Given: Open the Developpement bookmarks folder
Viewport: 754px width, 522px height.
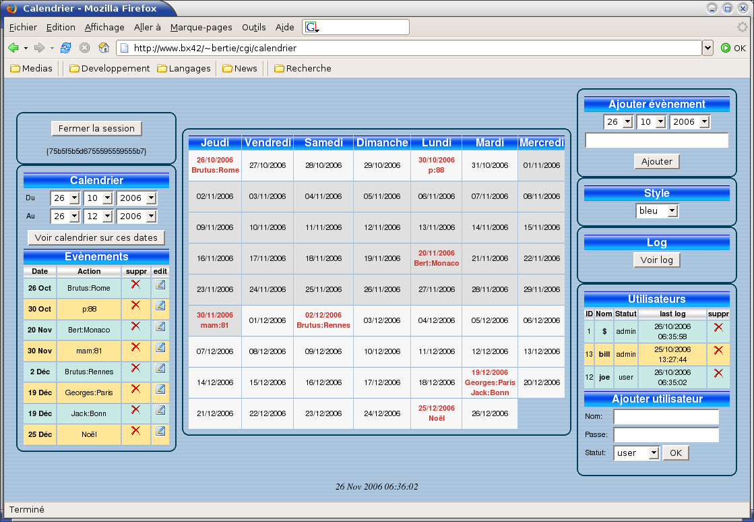Looking at the screenshot, I should (109, 68).
